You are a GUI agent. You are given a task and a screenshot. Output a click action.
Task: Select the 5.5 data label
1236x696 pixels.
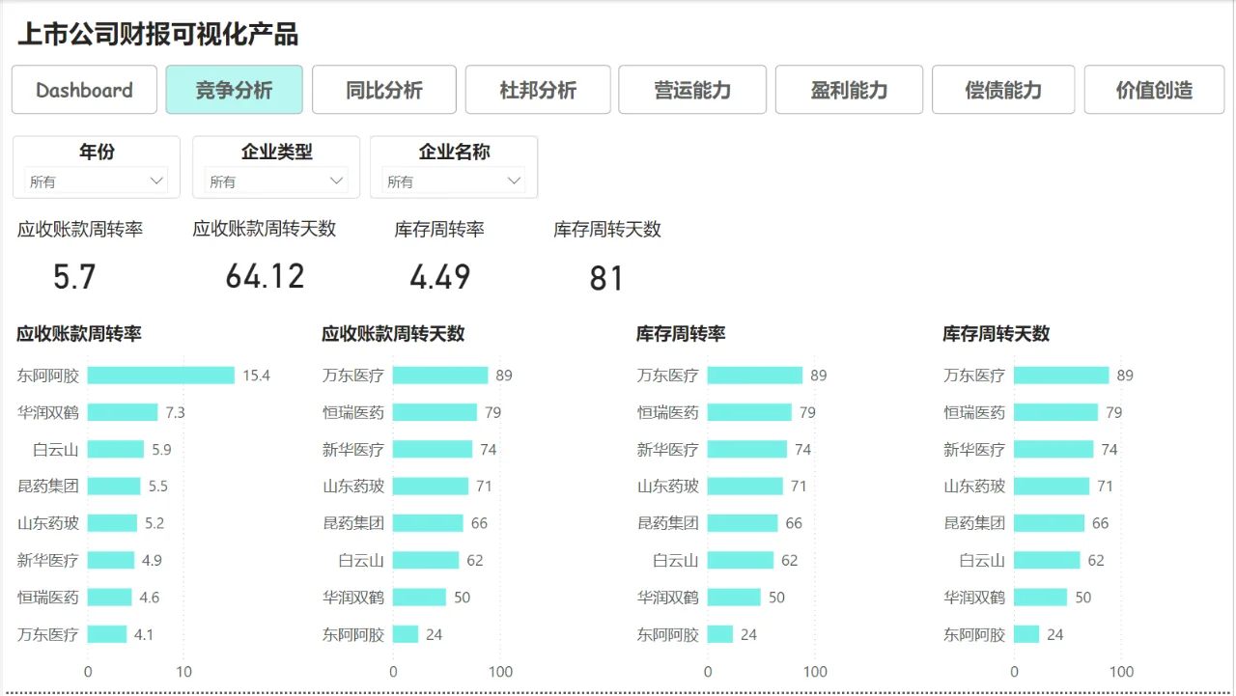(x=157, y=487)
